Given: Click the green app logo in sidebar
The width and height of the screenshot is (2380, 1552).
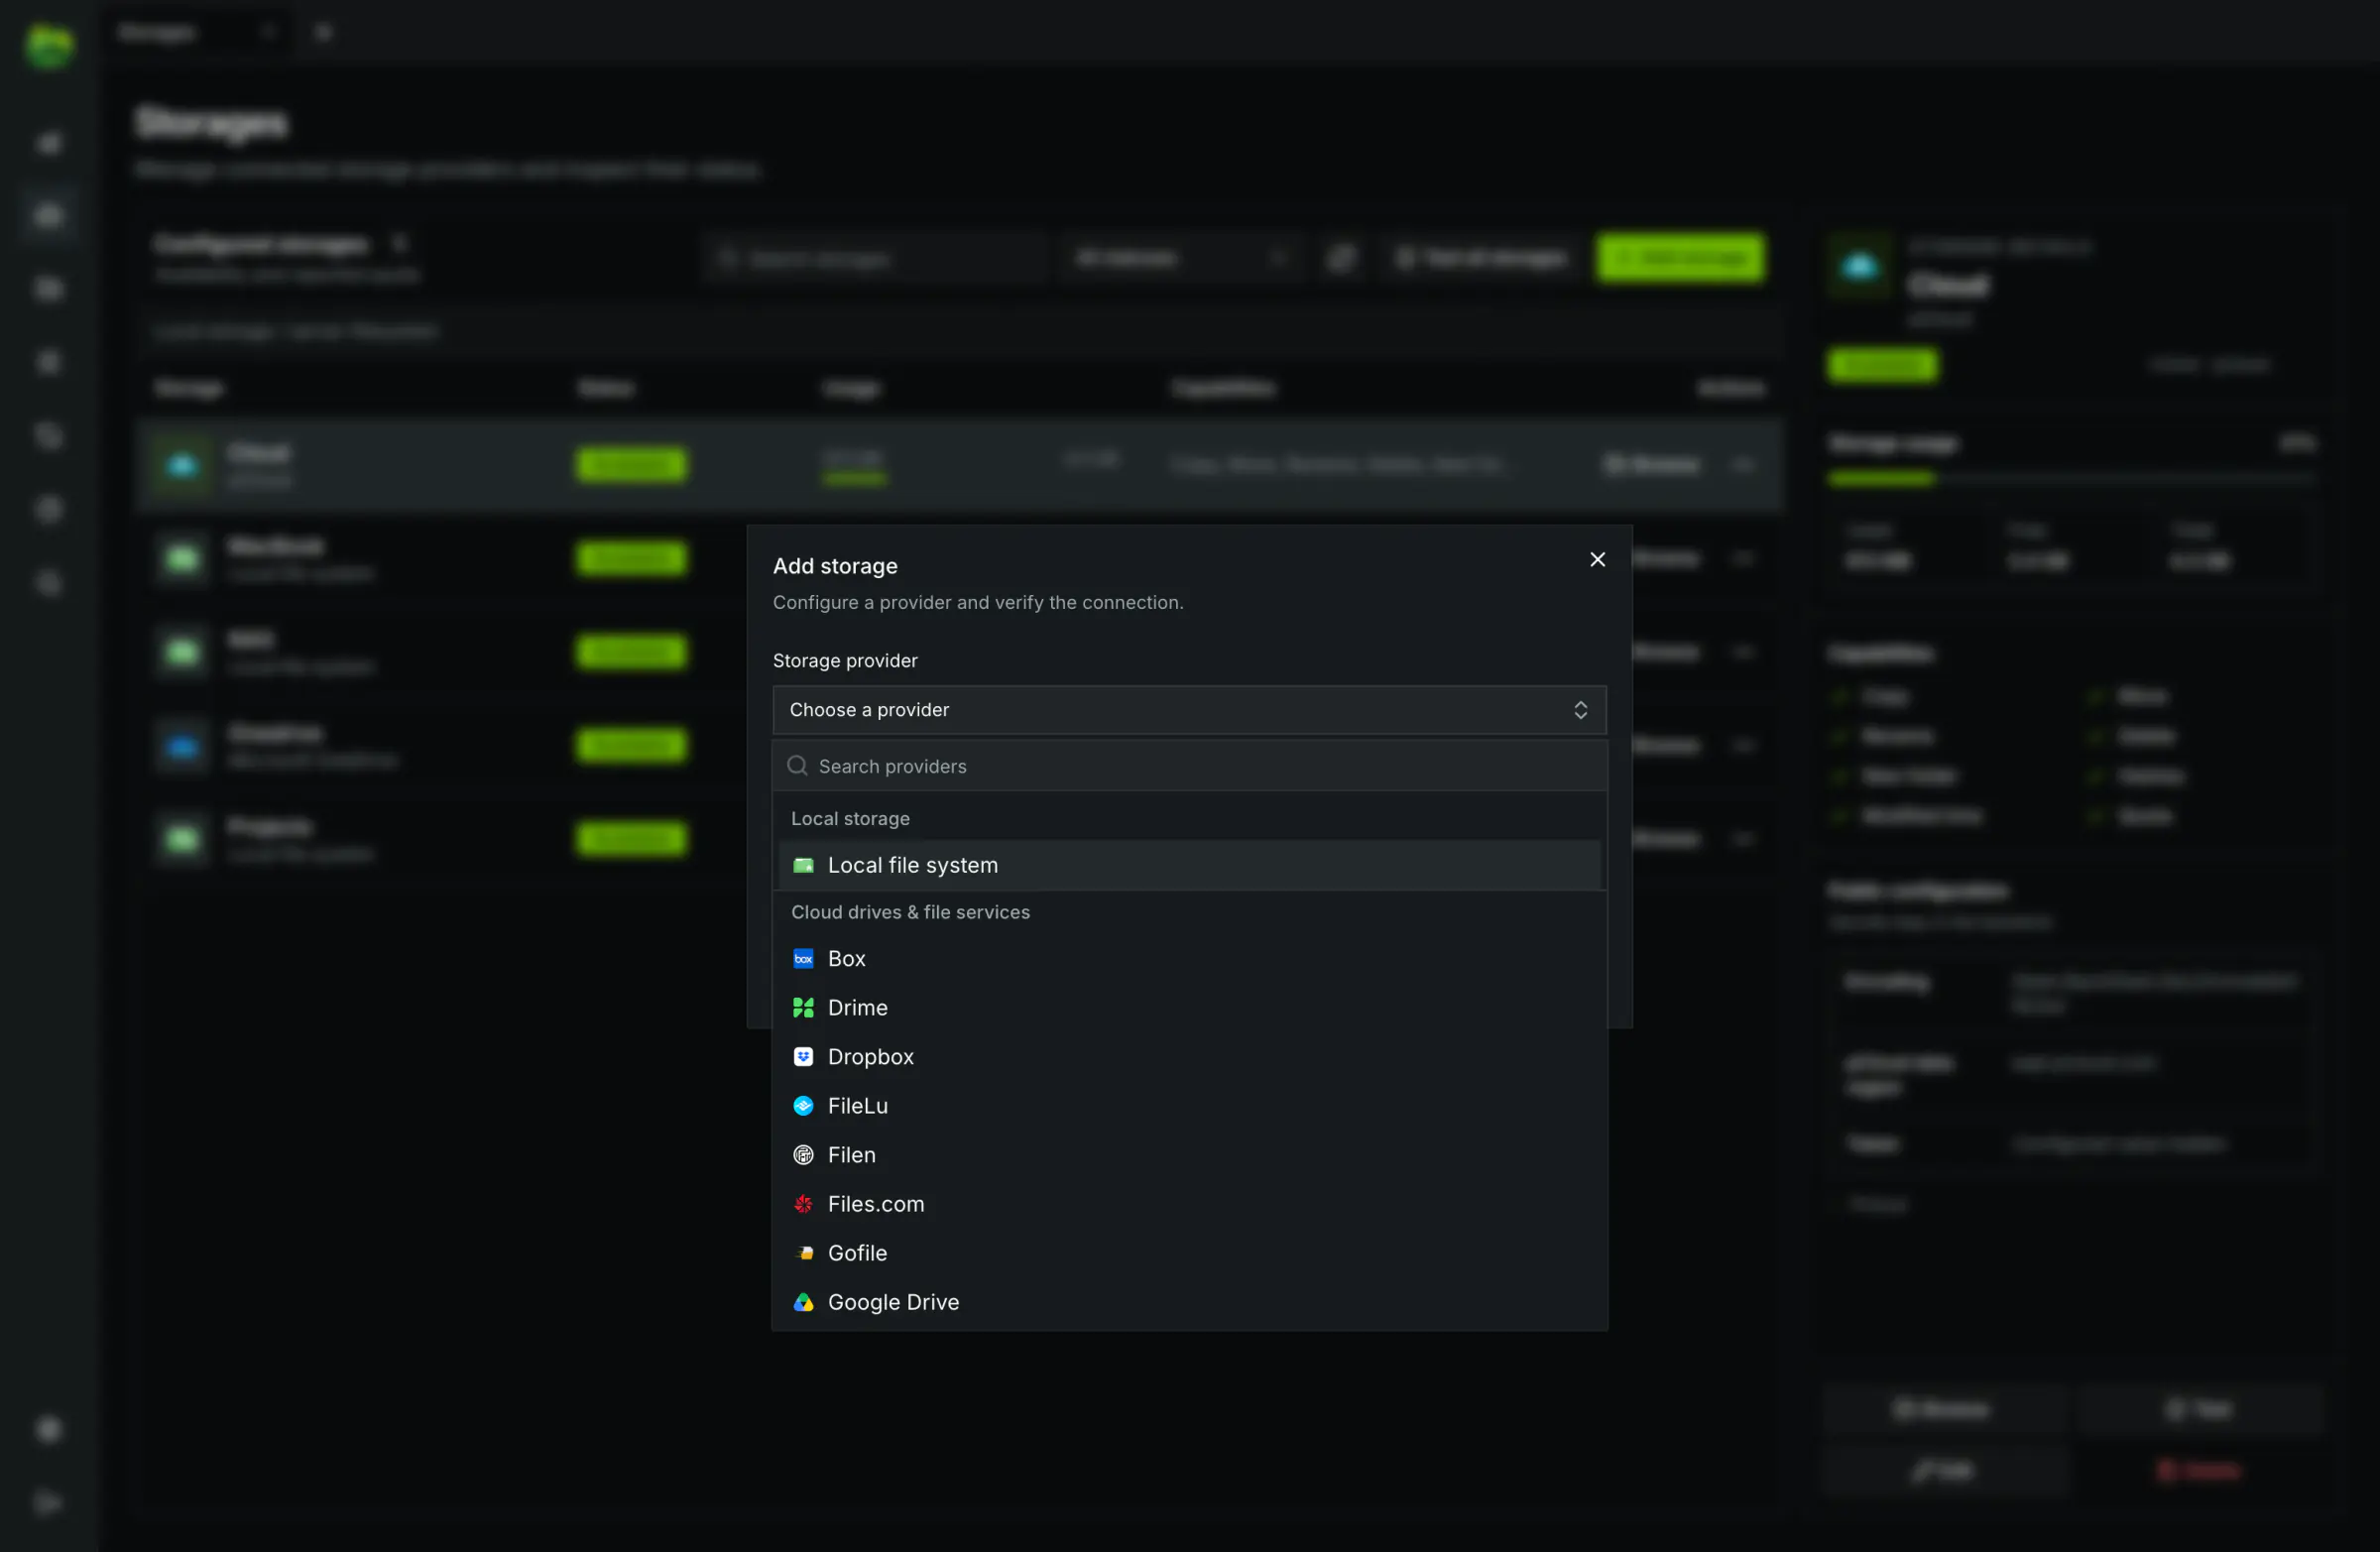Looking at the screenshot, I should 49,46.
